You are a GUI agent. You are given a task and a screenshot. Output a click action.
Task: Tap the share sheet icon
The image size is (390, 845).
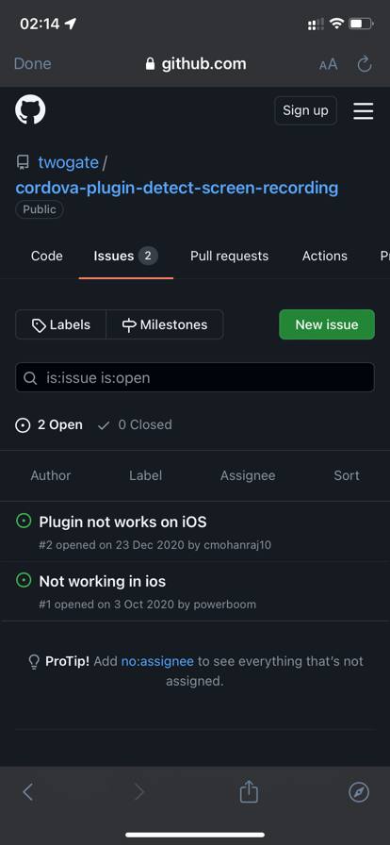(x=249, y=791)
